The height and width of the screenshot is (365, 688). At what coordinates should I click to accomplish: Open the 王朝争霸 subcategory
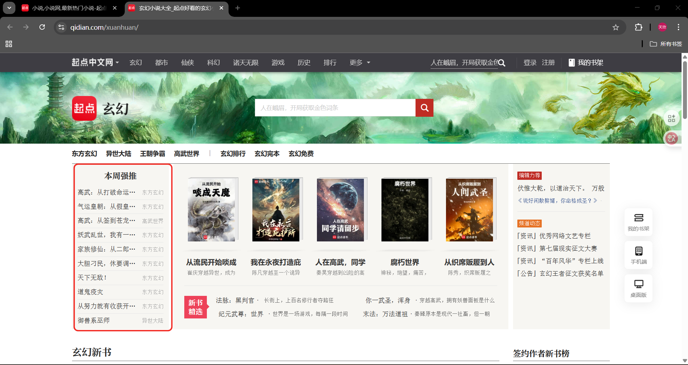tap(152, 154)
